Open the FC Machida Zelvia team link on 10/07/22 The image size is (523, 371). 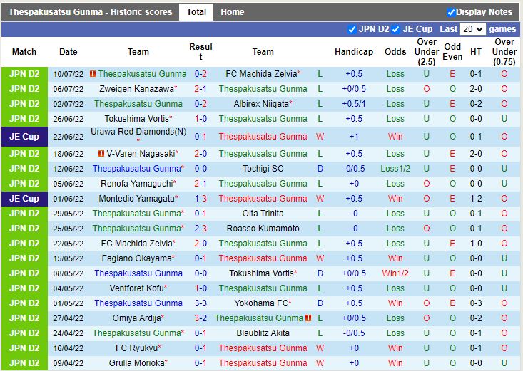[260, 73]
